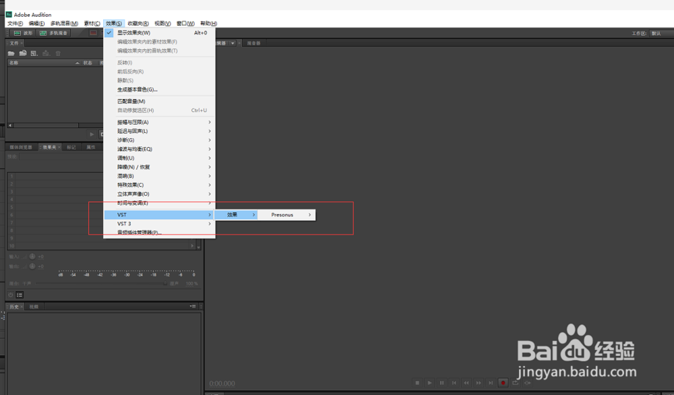Click the effects rack list view icon
Screen dimensions: 674x395
coord(20,295)
